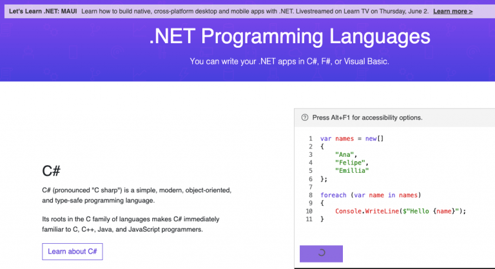Viewport: 495px width, 269px height.
Task: Open the "Learn more >" banner link
Action: 452,12
